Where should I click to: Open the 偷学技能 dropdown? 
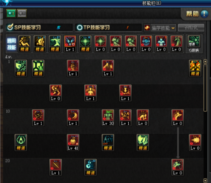click(x=160, y=28)
